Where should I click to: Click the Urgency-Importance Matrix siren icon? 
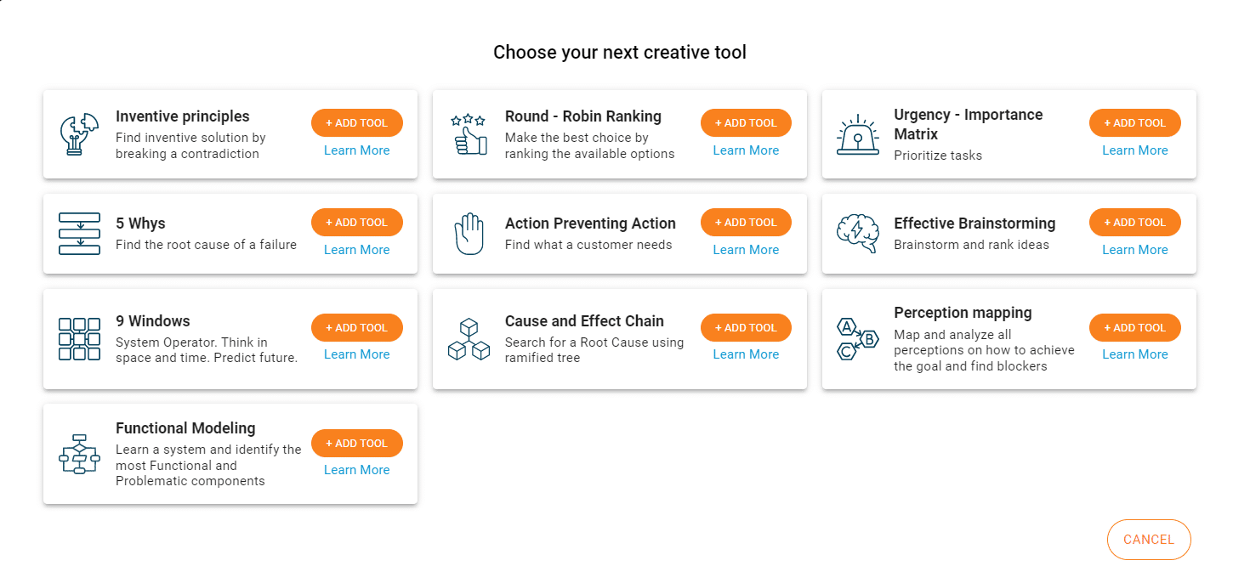(858, 134)
